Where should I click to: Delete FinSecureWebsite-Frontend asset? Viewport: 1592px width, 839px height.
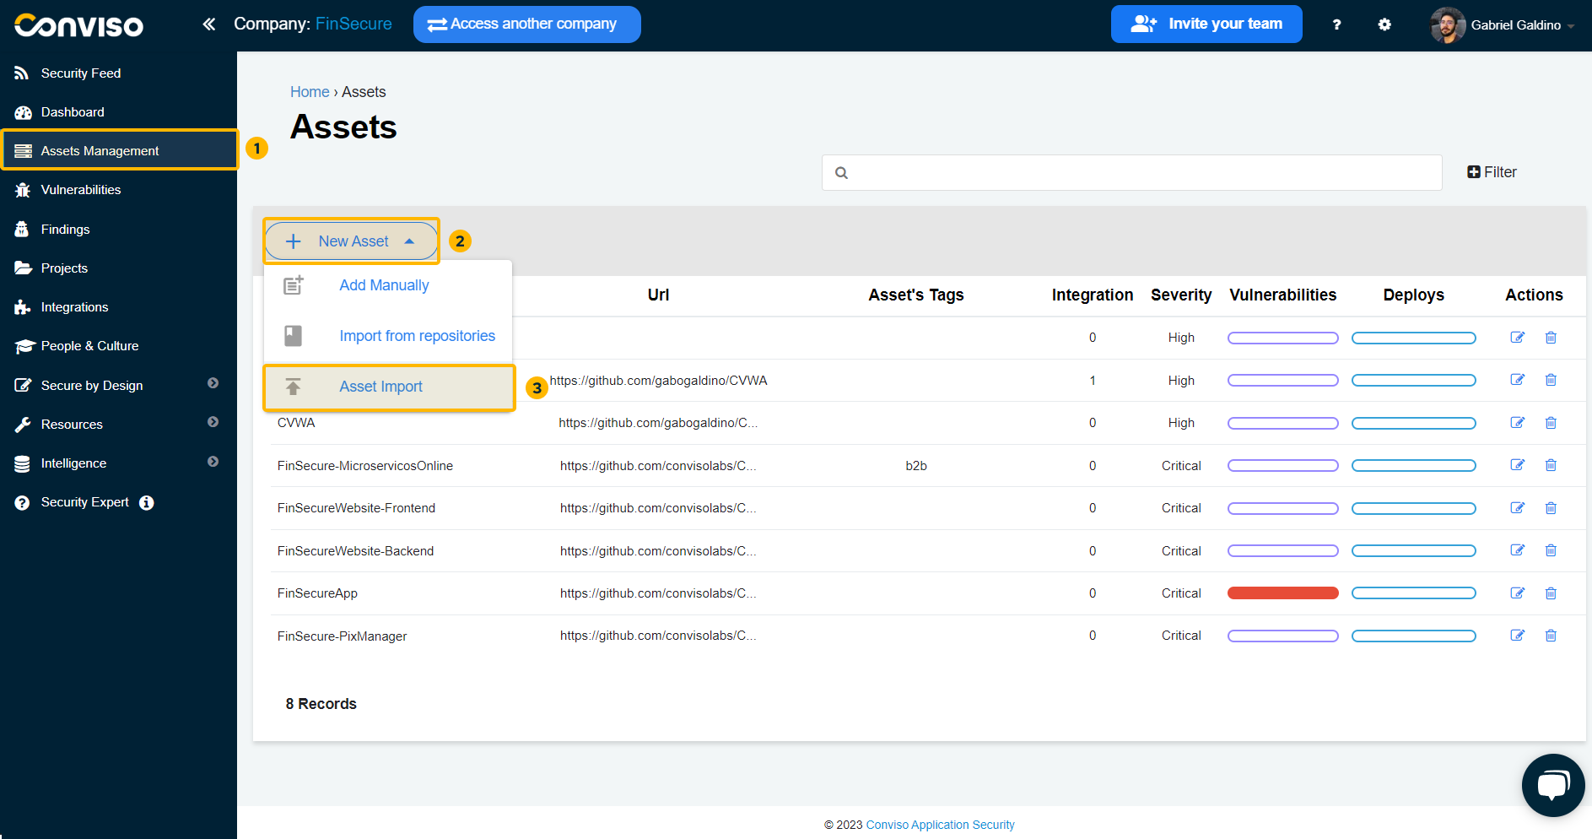pyautogui.click(x=1551, y=508)
